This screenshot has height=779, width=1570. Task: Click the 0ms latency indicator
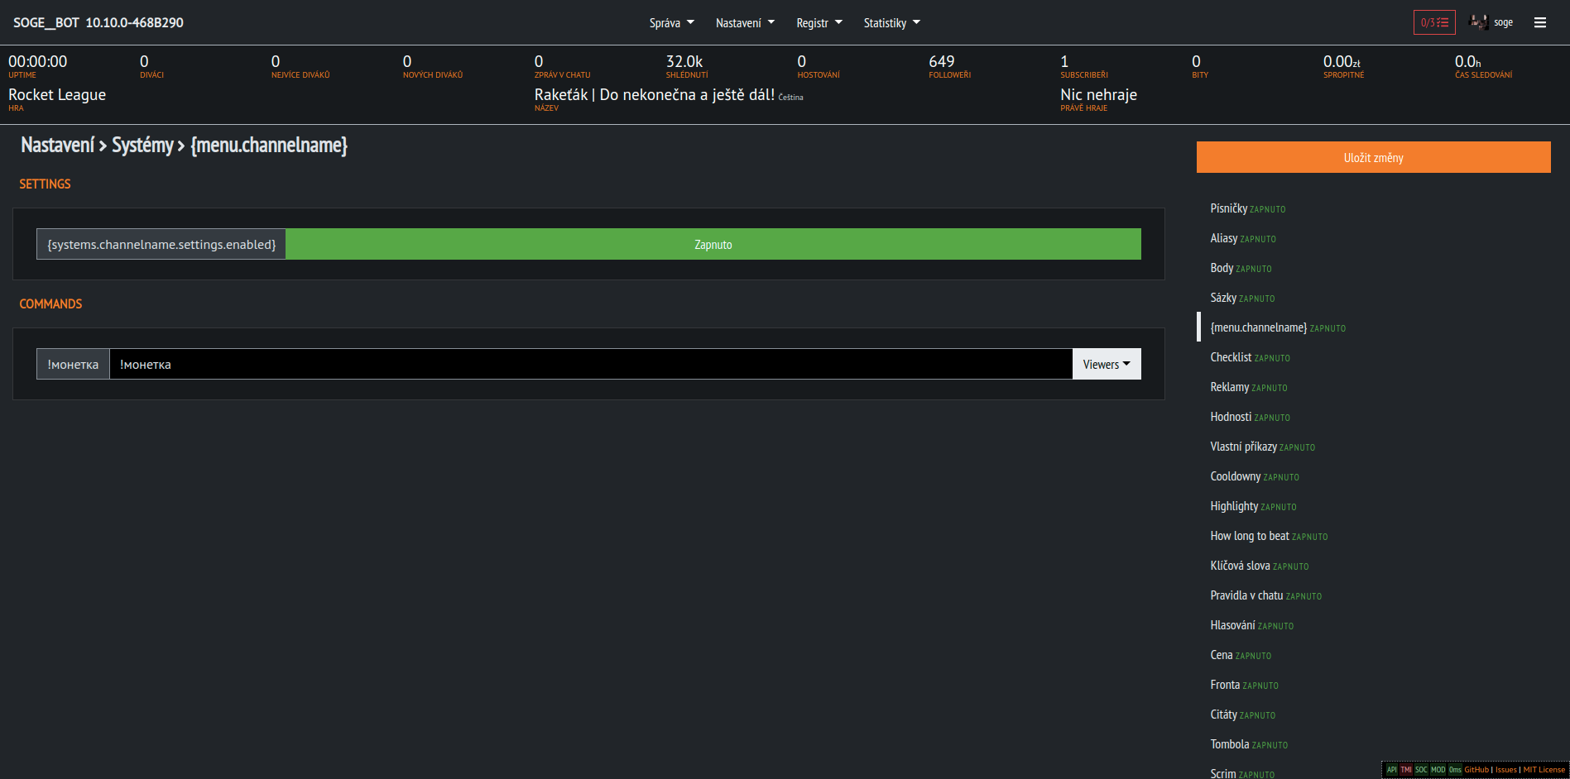click(x=1454, y=769)
